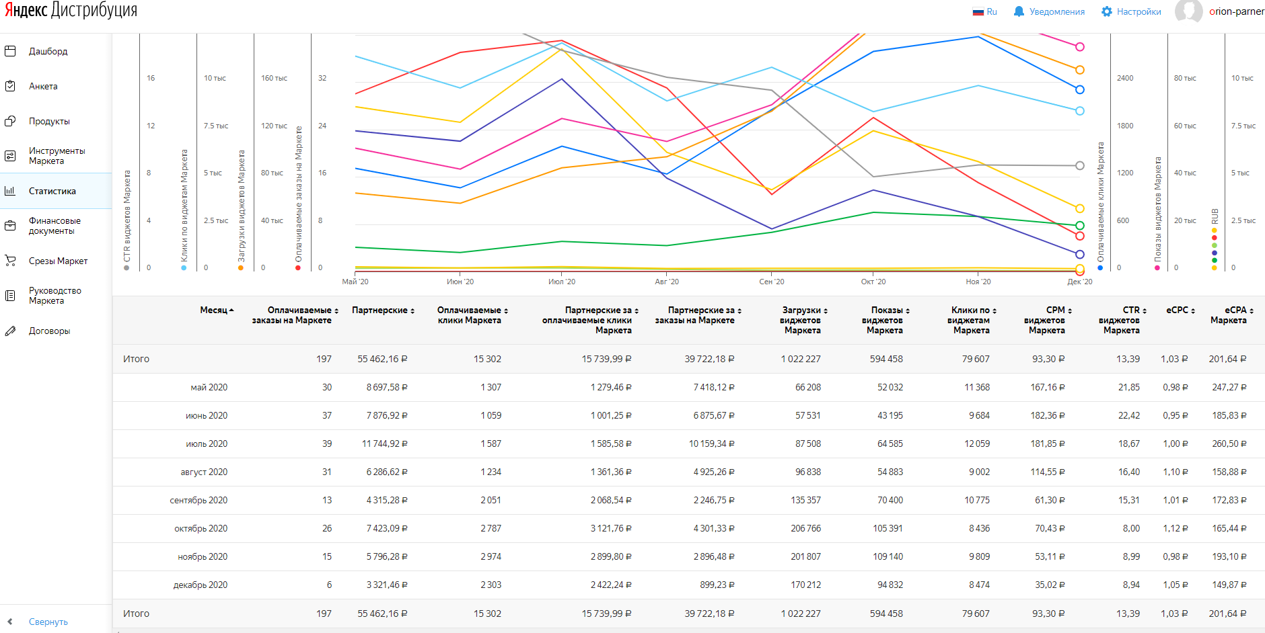Select Инструменты Маркета in sidebar
Viewport: 1265px width, 633px height.
[x=57, y=156]
